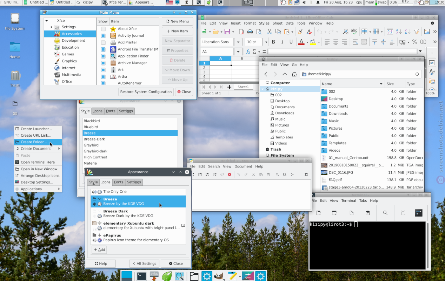Click the file manager path field /home/kizipy/

pos(360,74)
